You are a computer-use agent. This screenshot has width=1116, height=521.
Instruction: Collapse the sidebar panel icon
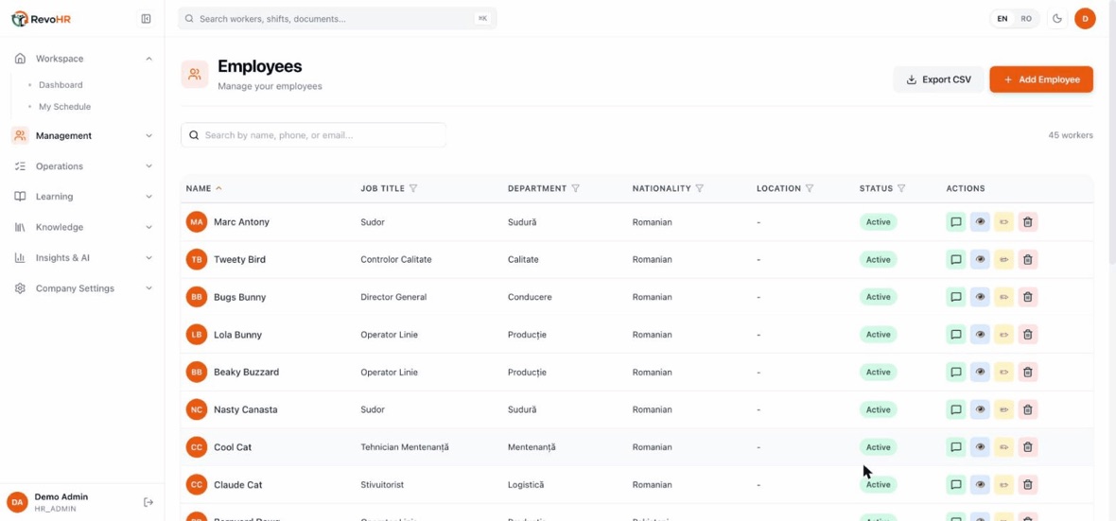[x=146, y=19]
